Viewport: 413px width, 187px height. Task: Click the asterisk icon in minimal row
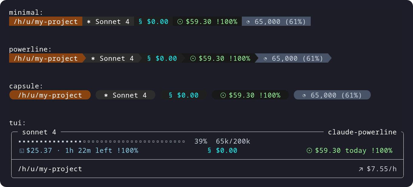point(89,22)
